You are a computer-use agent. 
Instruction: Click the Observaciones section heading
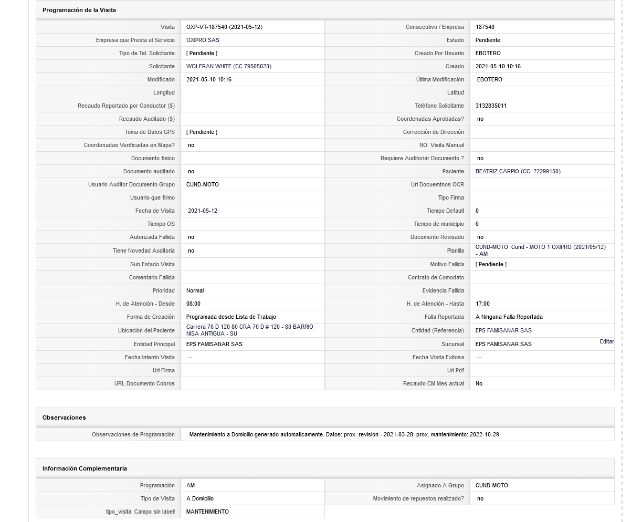[x=64, y=417]
